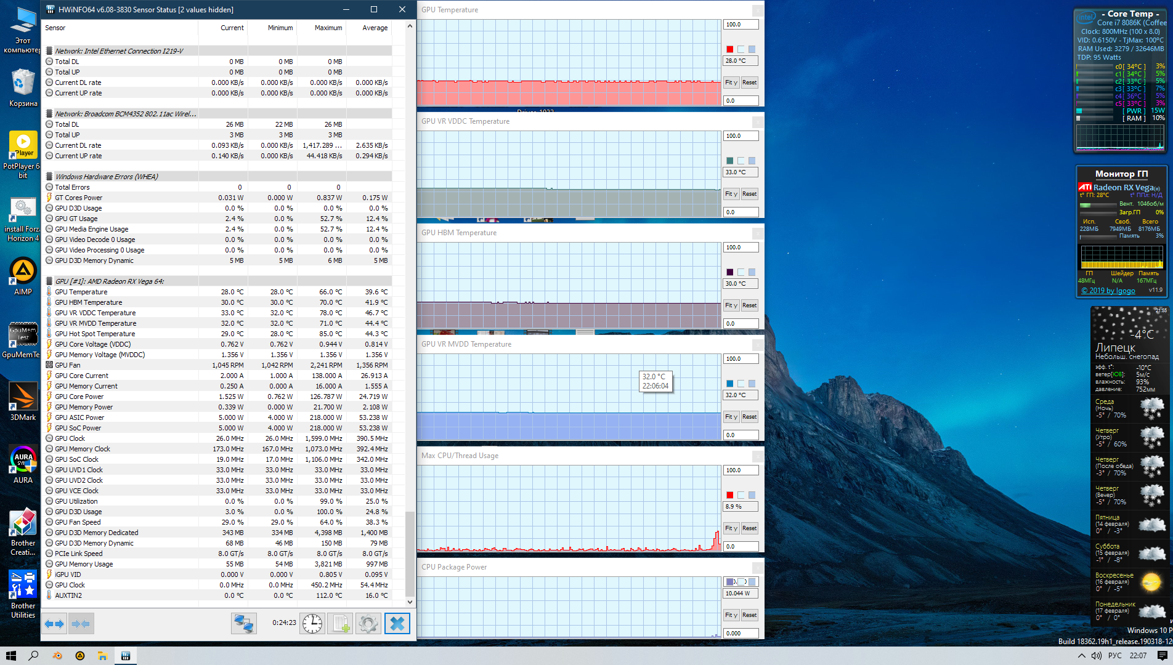Viewport: 1173px width, 665px height.
Task: Click the sensor list scrollbar up arrow
Action: point(410,26)
